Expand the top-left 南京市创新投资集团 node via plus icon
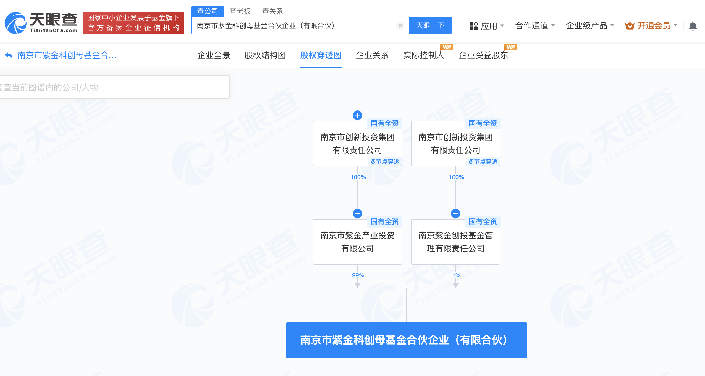Screen dimensions: 705x376 tap(358, 115)
